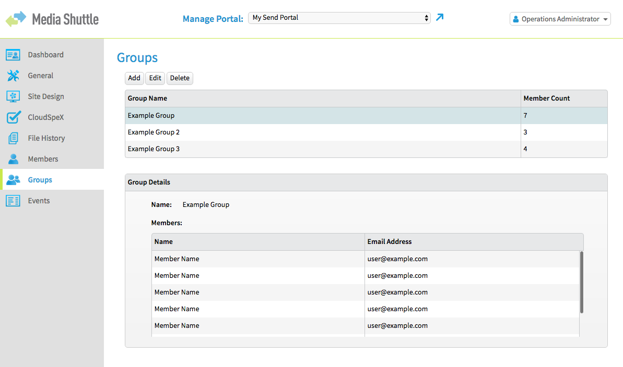The width and height of the screenshot is (623, 367).
Task: Click the members list vertical scrollbar
Action: tap(582, 282)
